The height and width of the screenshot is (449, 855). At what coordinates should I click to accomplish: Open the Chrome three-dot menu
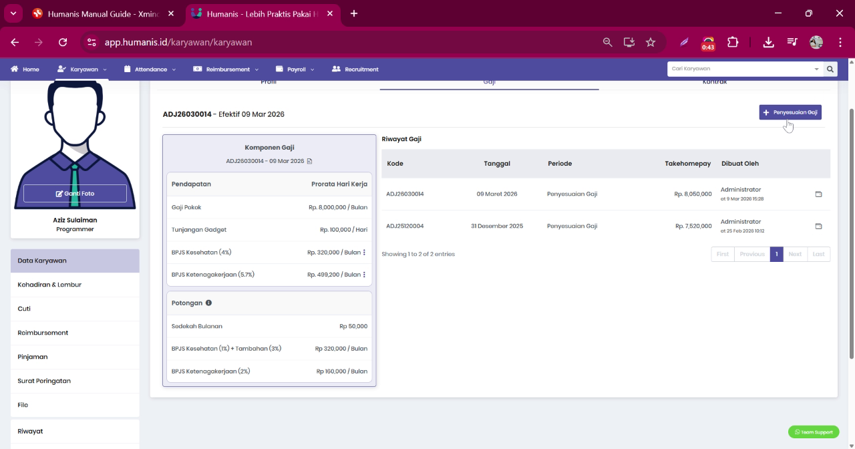coord(840,42)
